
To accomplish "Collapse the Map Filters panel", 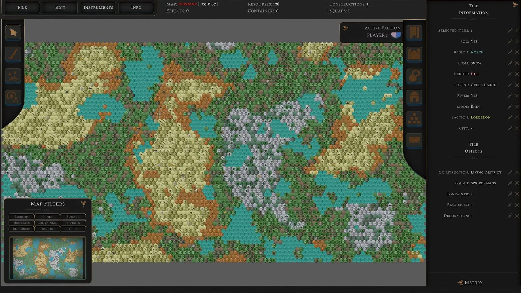I will (83, 204).
